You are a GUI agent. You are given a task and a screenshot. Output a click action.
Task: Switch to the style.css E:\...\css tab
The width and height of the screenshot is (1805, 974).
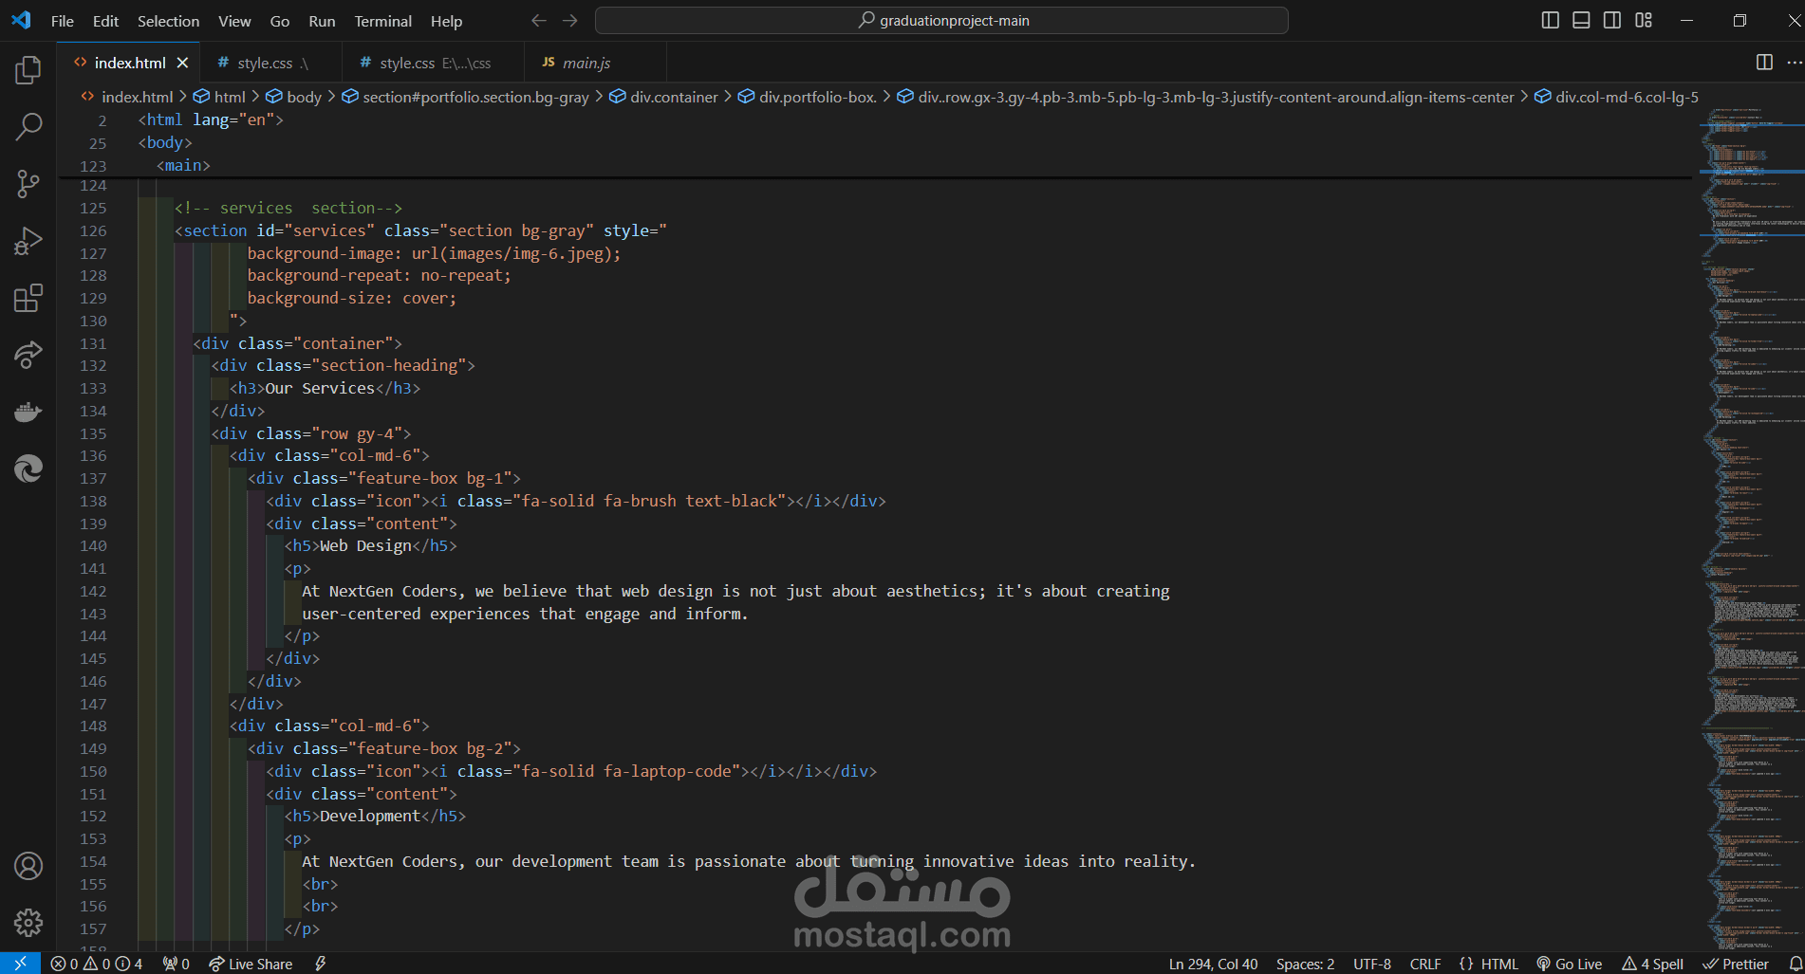click(x=434, y=63)
